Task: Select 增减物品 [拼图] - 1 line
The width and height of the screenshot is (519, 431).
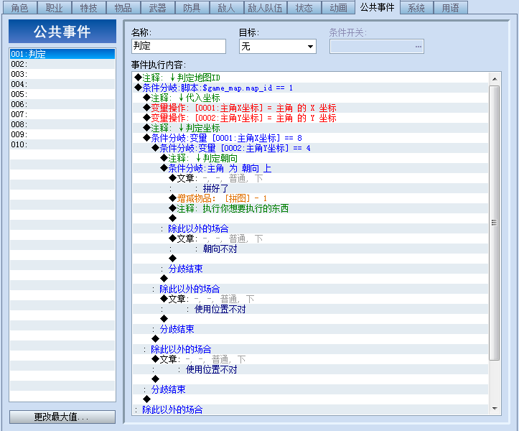Action: pyautogui.click(x=311, y=198)
